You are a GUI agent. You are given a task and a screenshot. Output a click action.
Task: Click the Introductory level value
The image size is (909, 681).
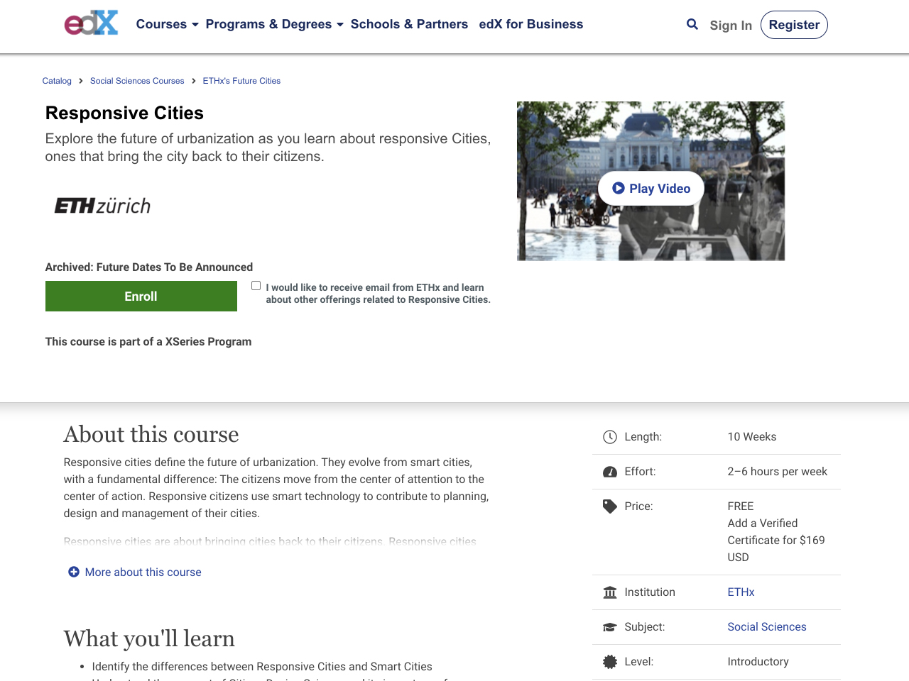point(758,662)
